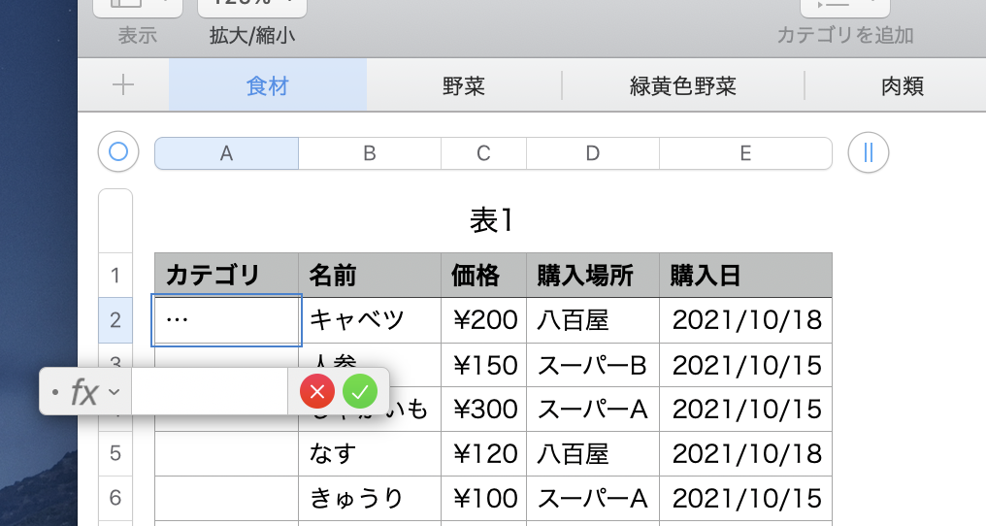Screen dimensions: 986x526
Task: Open the 緑黄色野菜 sheet tab
Action: [x=682, y=86]
